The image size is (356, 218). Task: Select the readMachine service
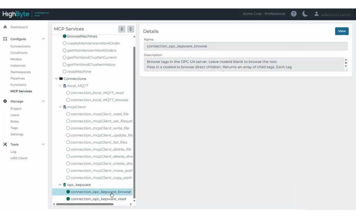pyautogui.click(x=79, y=71)
